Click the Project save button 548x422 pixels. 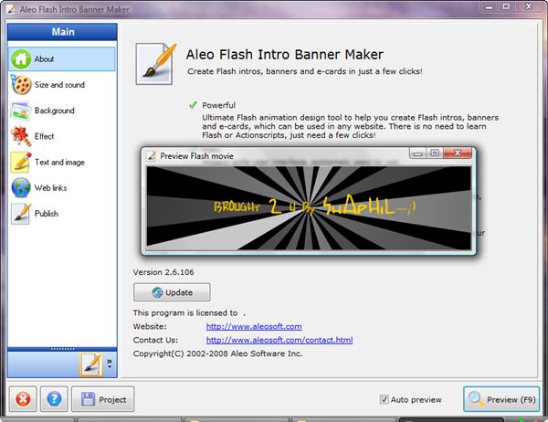click(x=102, y=399)
